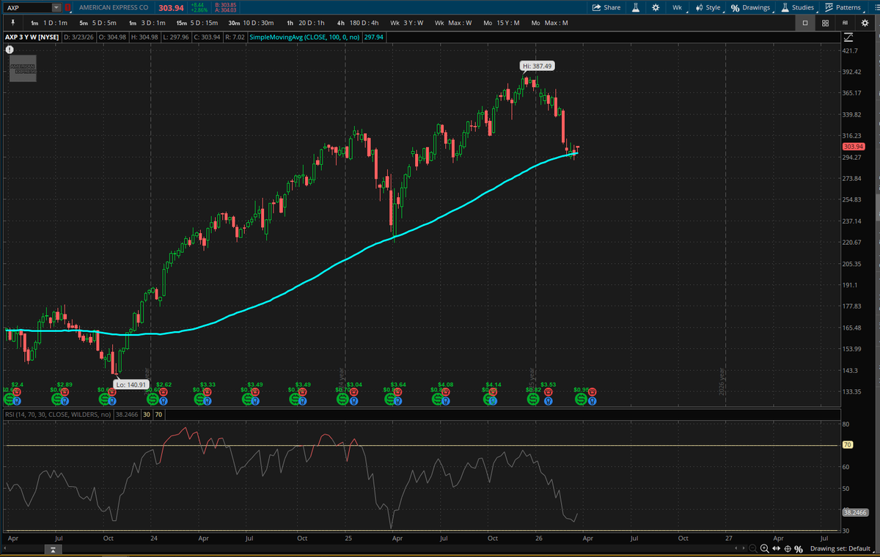Click the AXP symbol input field

(28, 7)
